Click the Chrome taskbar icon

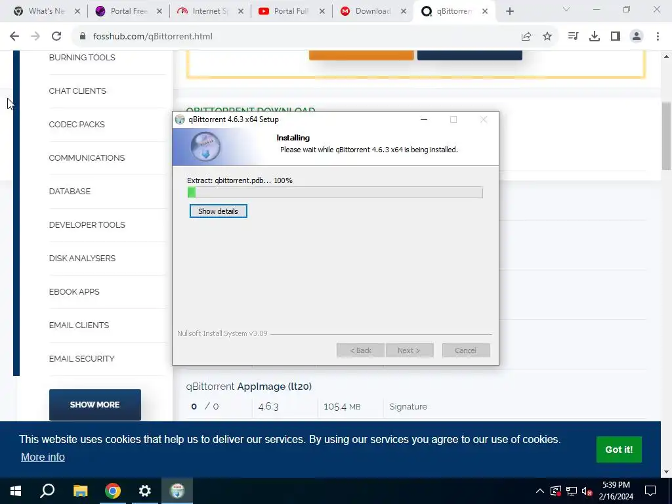[x=113, y=491]
